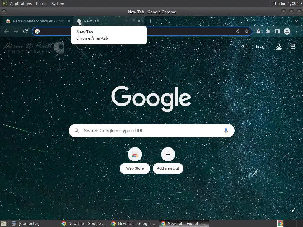Open the Places menu
This screenshot has width=303, height=227.
click(x=42, y=4)
